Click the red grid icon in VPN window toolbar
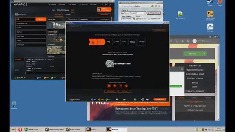 click(x=156, y=6)
